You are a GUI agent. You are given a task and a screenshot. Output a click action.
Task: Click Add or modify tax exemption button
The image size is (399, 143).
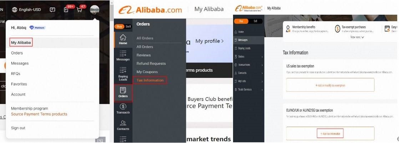(x=330, y=85)
